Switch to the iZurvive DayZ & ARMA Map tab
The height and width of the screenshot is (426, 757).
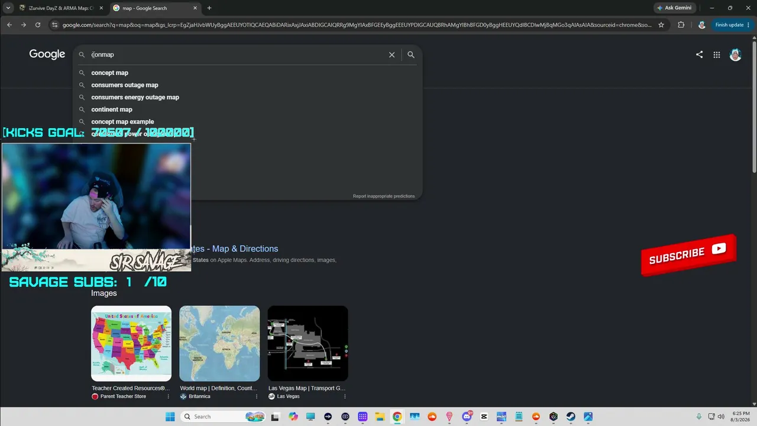click(61, 8)
